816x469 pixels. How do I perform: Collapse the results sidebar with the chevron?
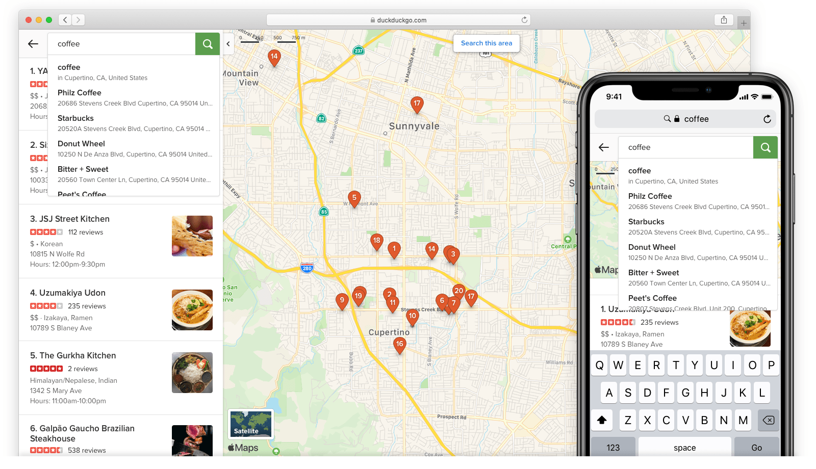(x=228, y=44)
